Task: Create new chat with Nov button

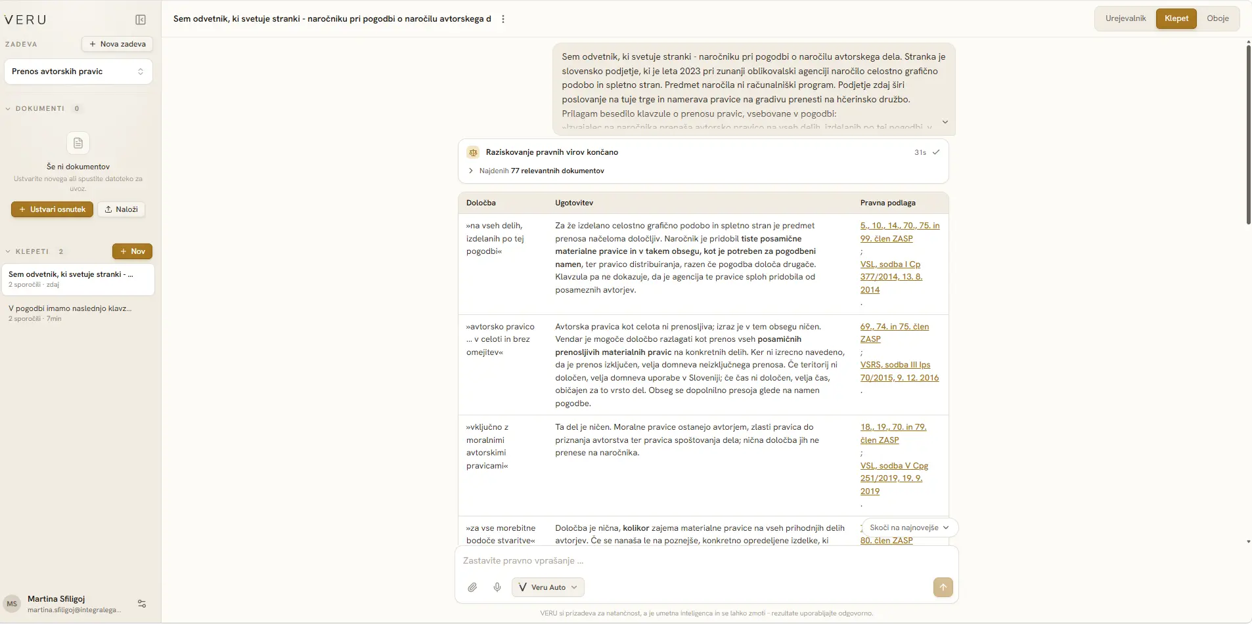Action: pyautogui.click(x=132, y=251)
